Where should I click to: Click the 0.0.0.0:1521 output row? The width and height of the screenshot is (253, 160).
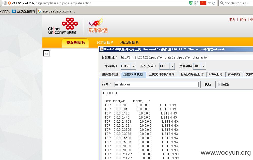(141, 126)
